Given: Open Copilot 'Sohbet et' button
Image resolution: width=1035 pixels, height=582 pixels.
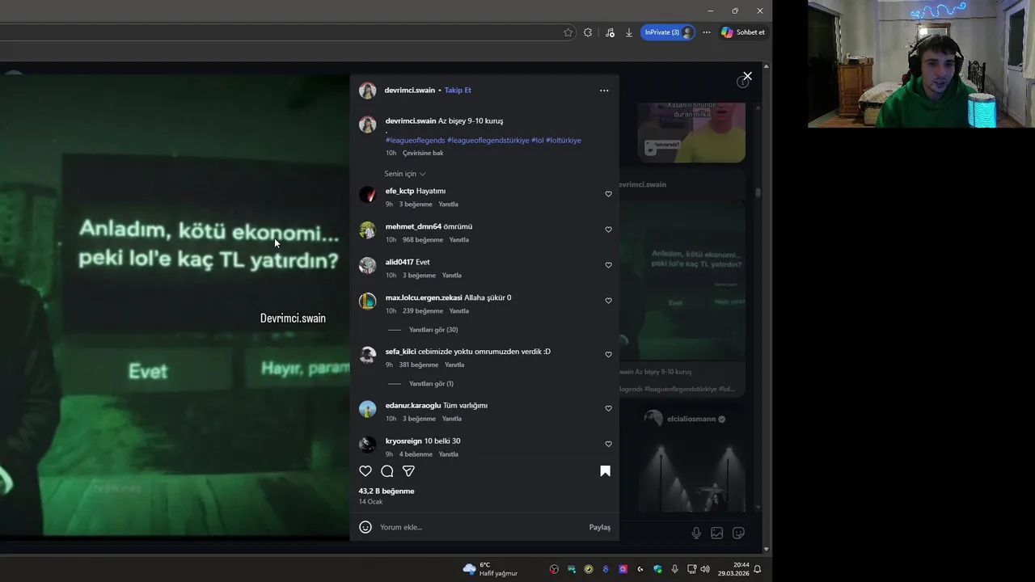Looking at the screenshot, I should tap(743, 32).
